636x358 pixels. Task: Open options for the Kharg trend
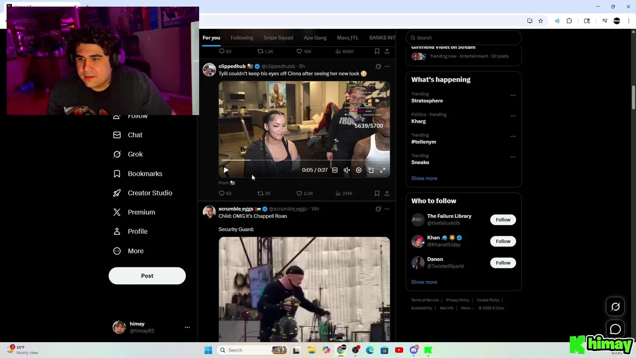[513, 116]
